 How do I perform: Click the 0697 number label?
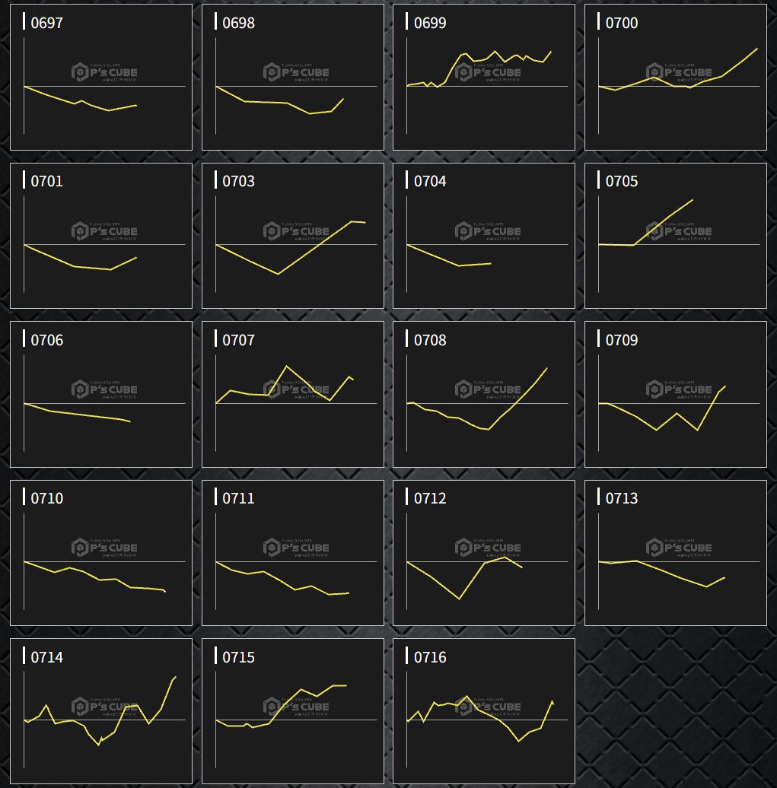point(47,24)
